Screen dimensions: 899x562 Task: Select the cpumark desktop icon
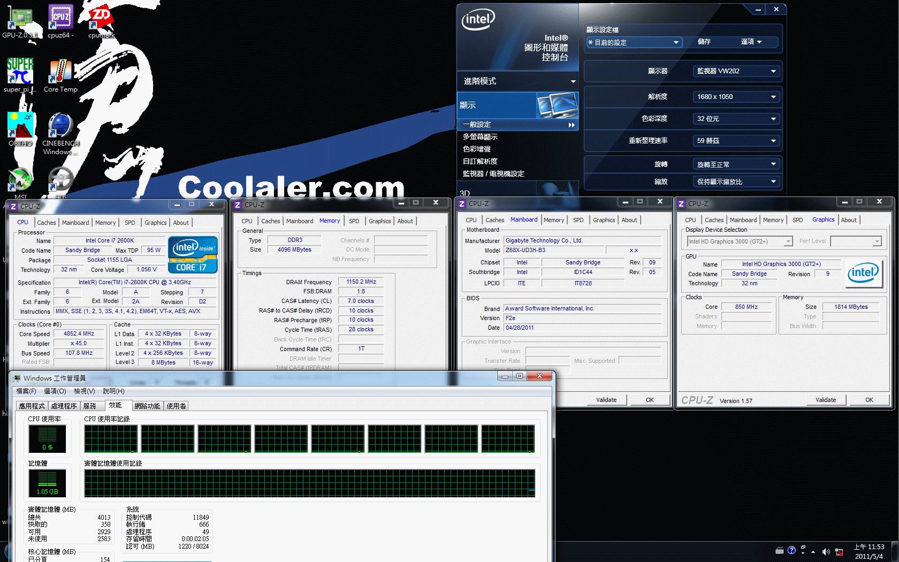click(x=101, y=21)
